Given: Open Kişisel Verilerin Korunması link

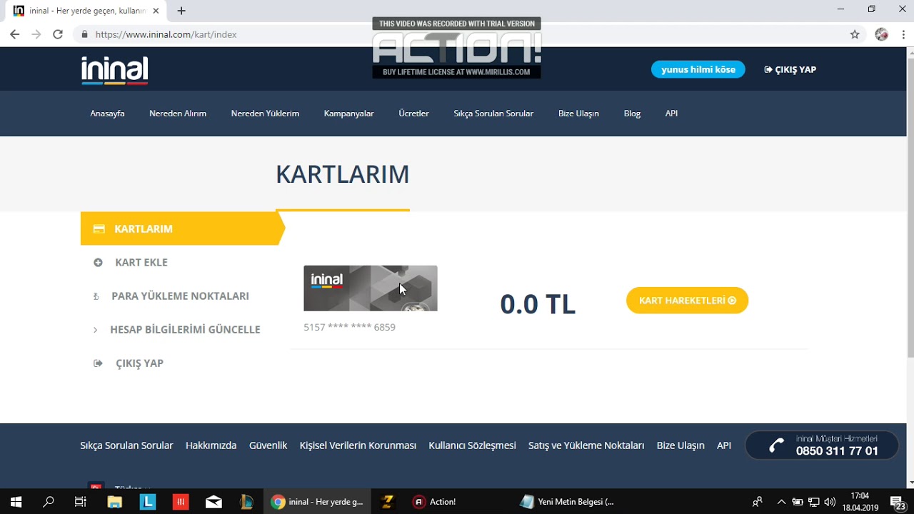Looking at the screenshot, I should pyautogui.click(x=358, y=445).
